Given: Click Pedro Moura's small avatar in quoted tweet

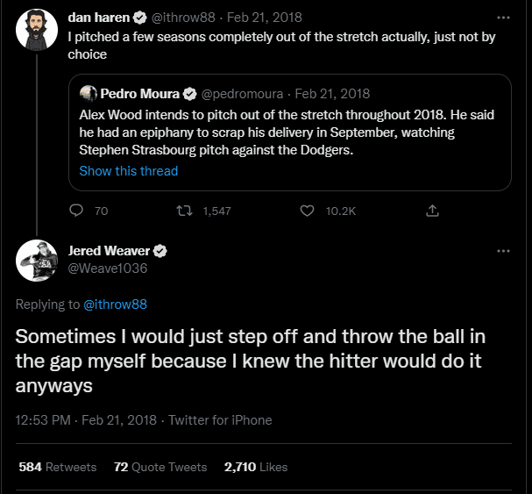Looking at the screenshot, I should 89,93.
